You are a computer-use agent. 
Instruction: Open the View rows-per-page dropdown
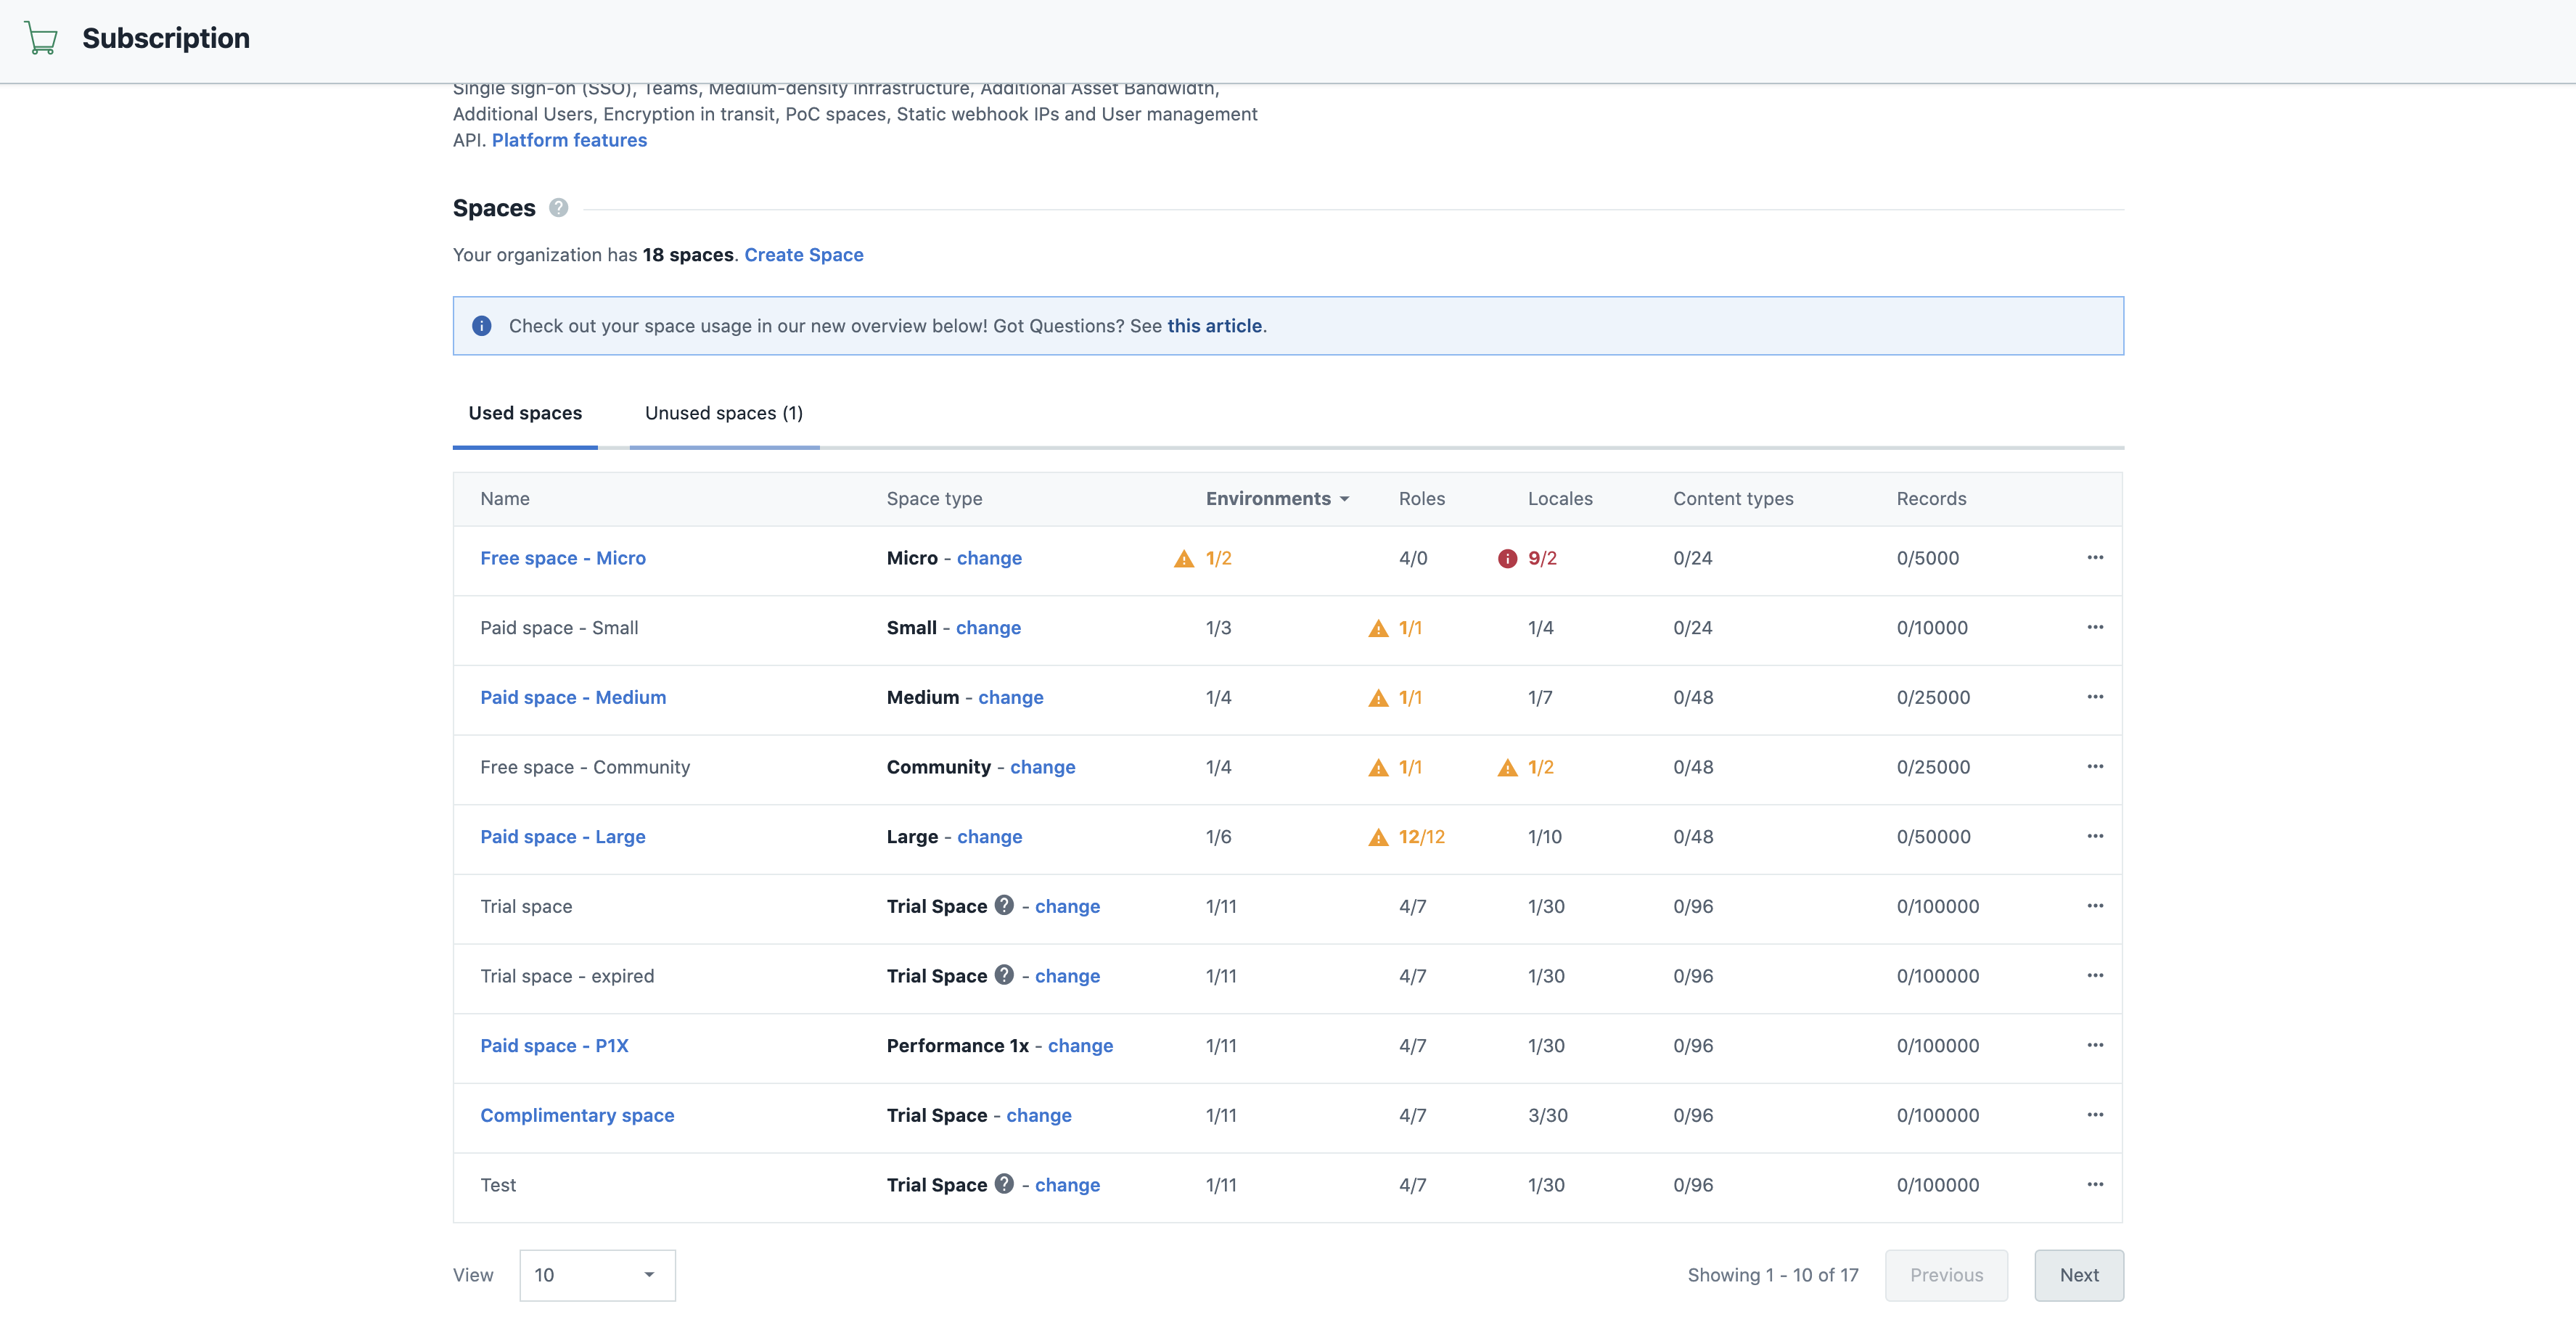pyautogui.click(x=597, y=1275)
